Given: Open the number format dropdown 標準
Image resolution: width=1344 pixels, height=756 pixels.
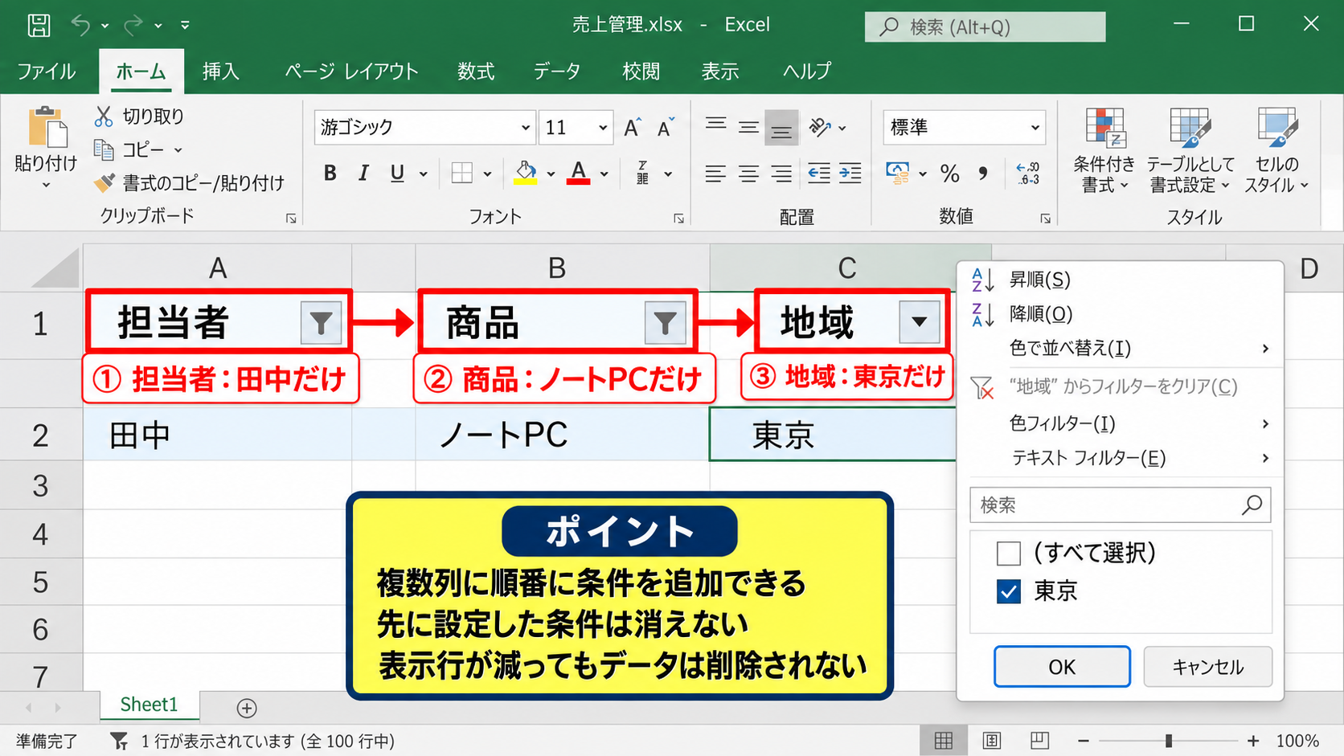Looking at the screenshot, I should [x=1035, y=128].
